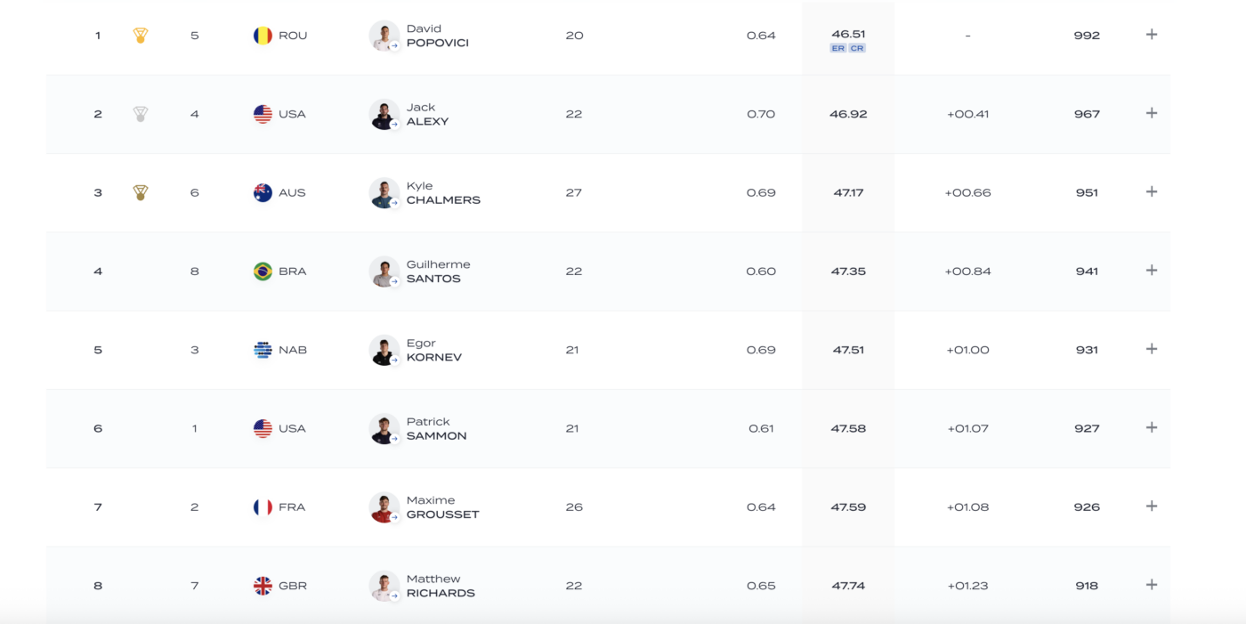Show more details for Maxime Grousset

[x=1151, y=506]
